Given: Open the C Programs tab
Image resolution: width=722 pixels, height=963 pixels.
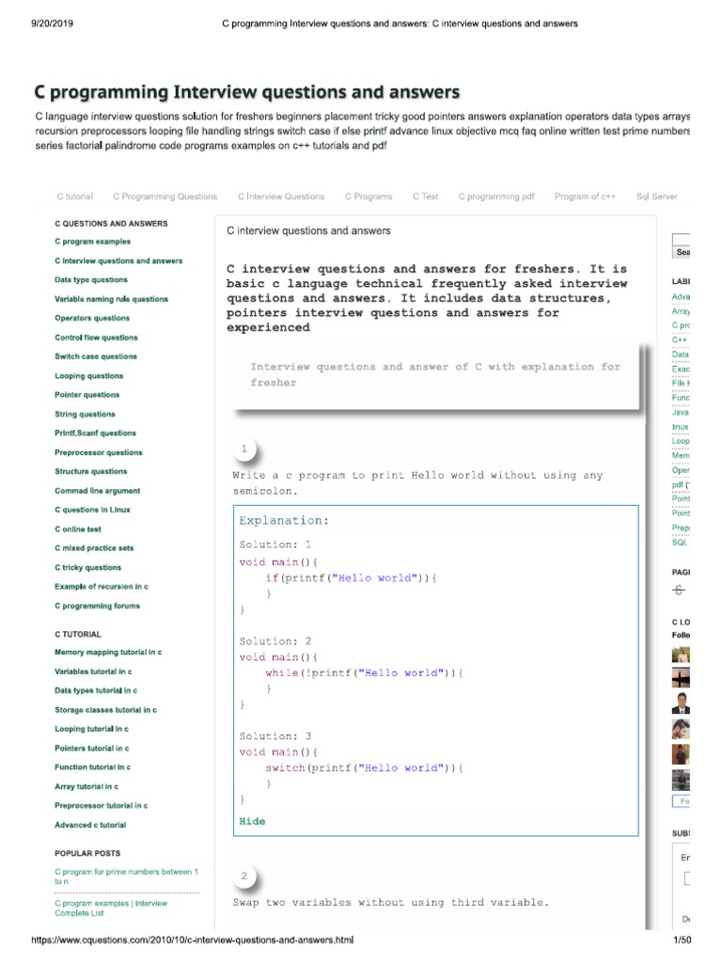Looking at the screenshot, I should (x=369, y=197).
